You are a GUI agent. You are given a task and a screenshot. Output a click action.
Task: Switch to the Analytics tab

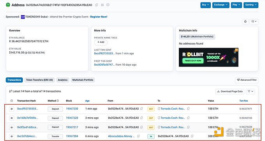pyautogui.click(x=62, y=80)
